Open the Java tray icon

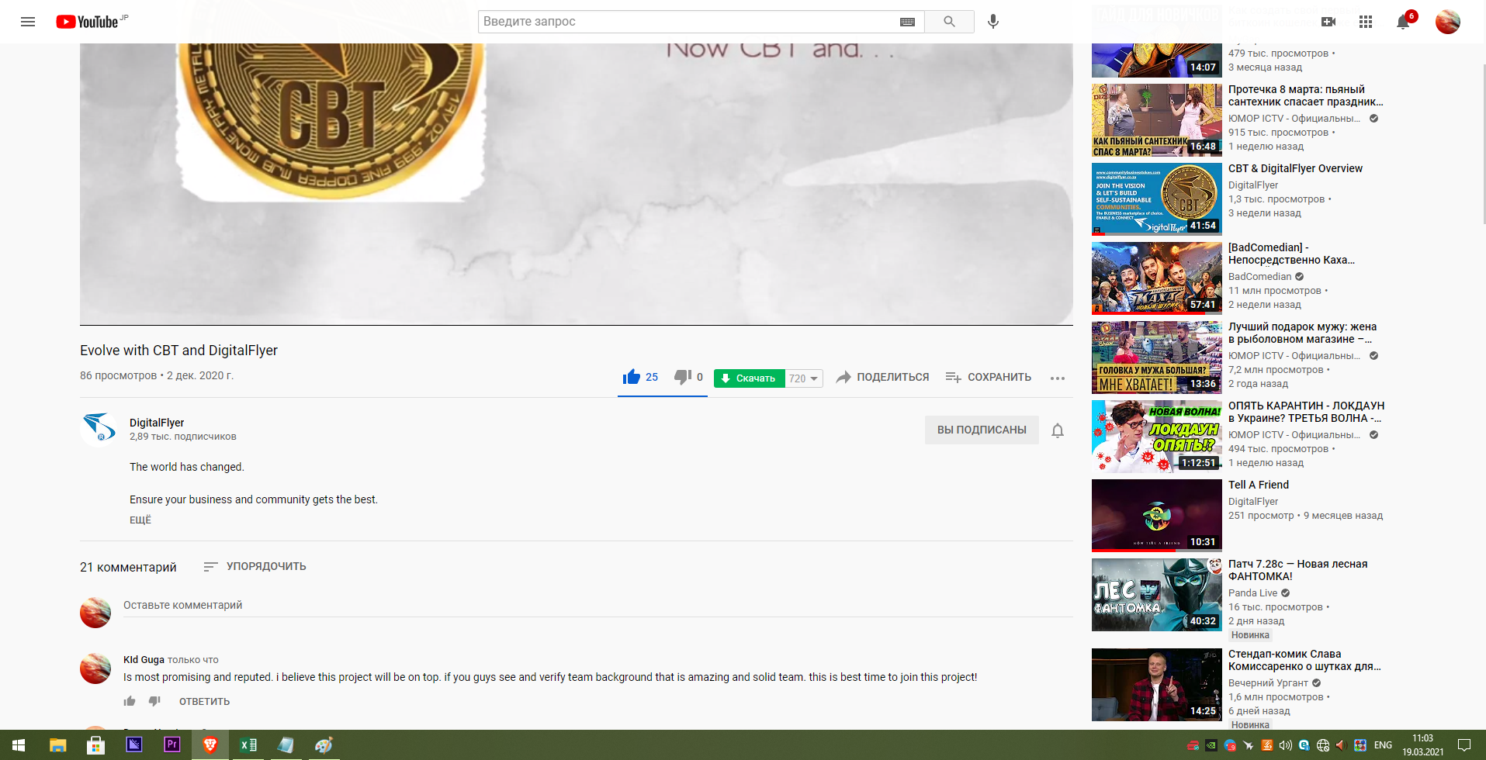click(x=1267, y=745)
